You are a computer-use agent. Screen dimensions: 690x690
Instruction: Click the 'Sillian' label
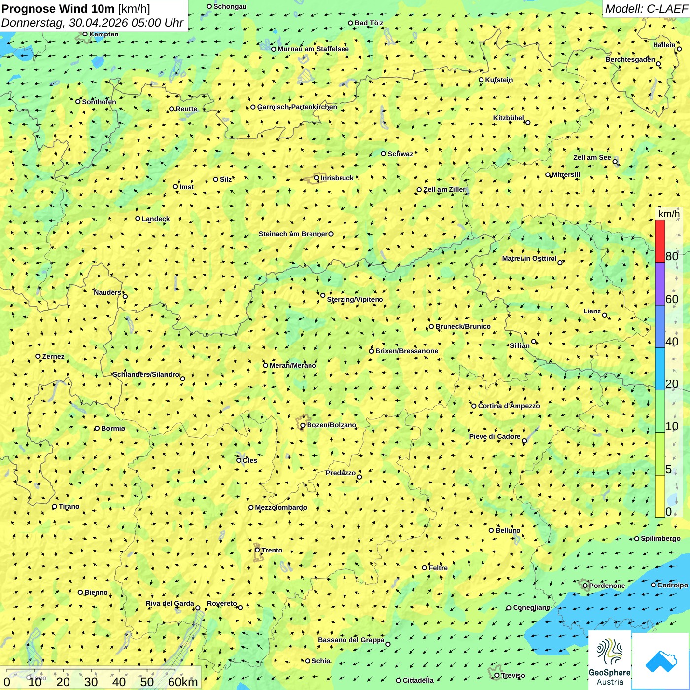pyautogui.click(x=519, y=345)
